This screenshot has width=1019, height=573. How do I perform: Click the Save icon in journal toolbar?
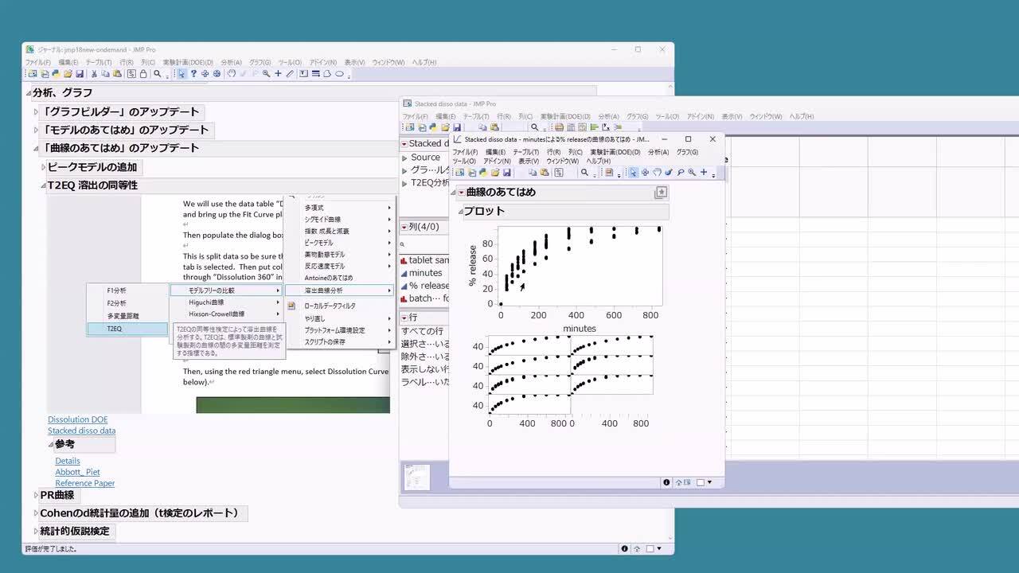tap(80, 73)
